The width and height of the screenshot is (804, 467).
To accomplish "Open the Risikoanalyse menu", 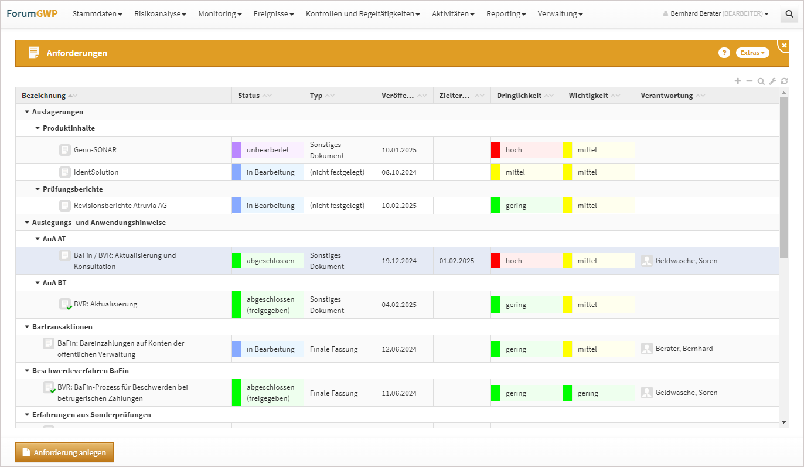I will pyautogui.click(x=160, y=14).
